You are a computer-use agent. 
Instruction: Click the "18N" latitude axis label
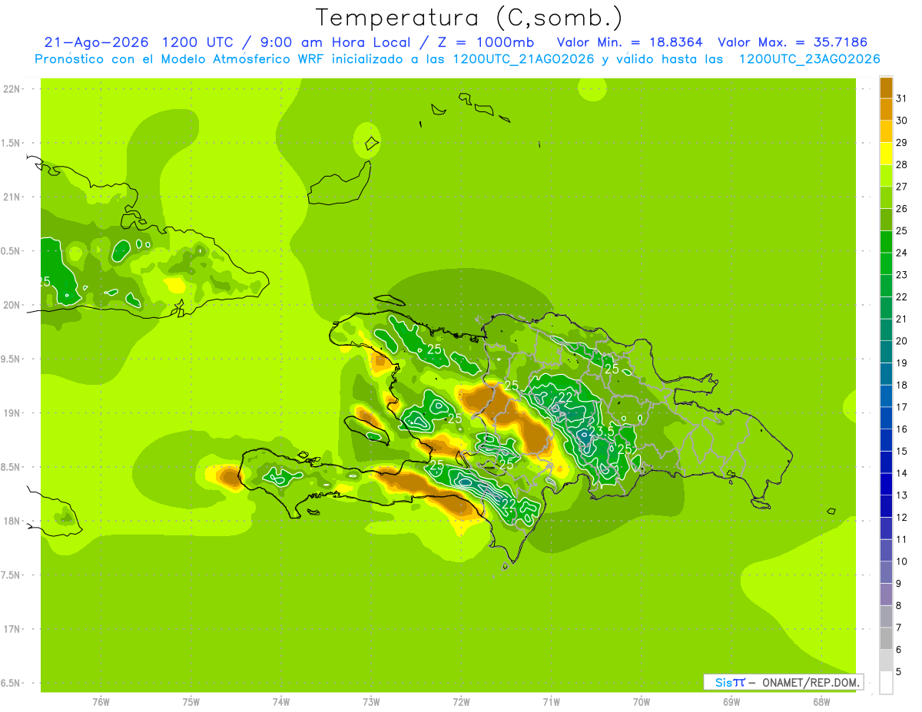click(x=13, y=521)
